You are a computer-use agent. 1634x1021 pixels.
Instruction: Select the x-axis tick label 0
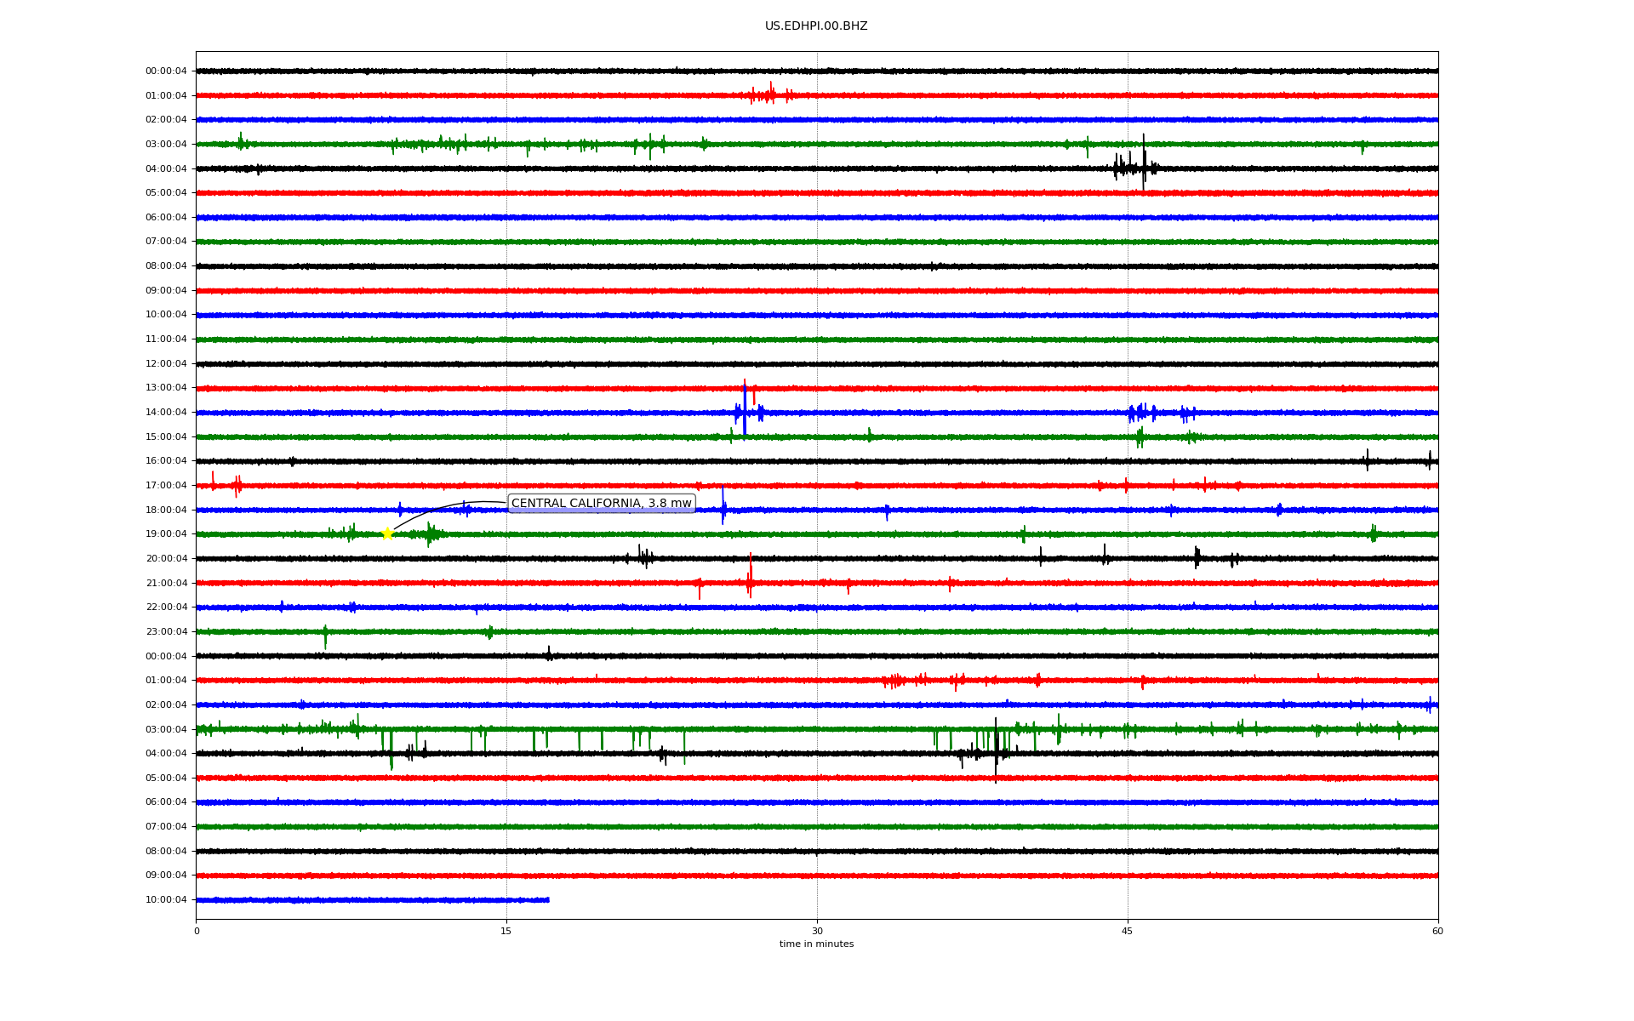click(x=197, y=932)
